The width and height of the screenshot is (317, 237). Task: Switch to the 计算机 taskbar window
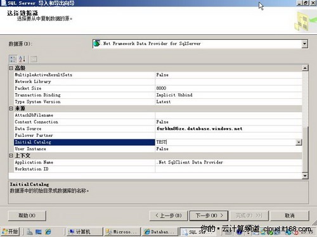click(x=84, y=232)
